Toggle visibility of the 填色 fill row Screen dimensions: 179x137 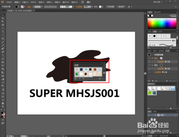point(149,65)
